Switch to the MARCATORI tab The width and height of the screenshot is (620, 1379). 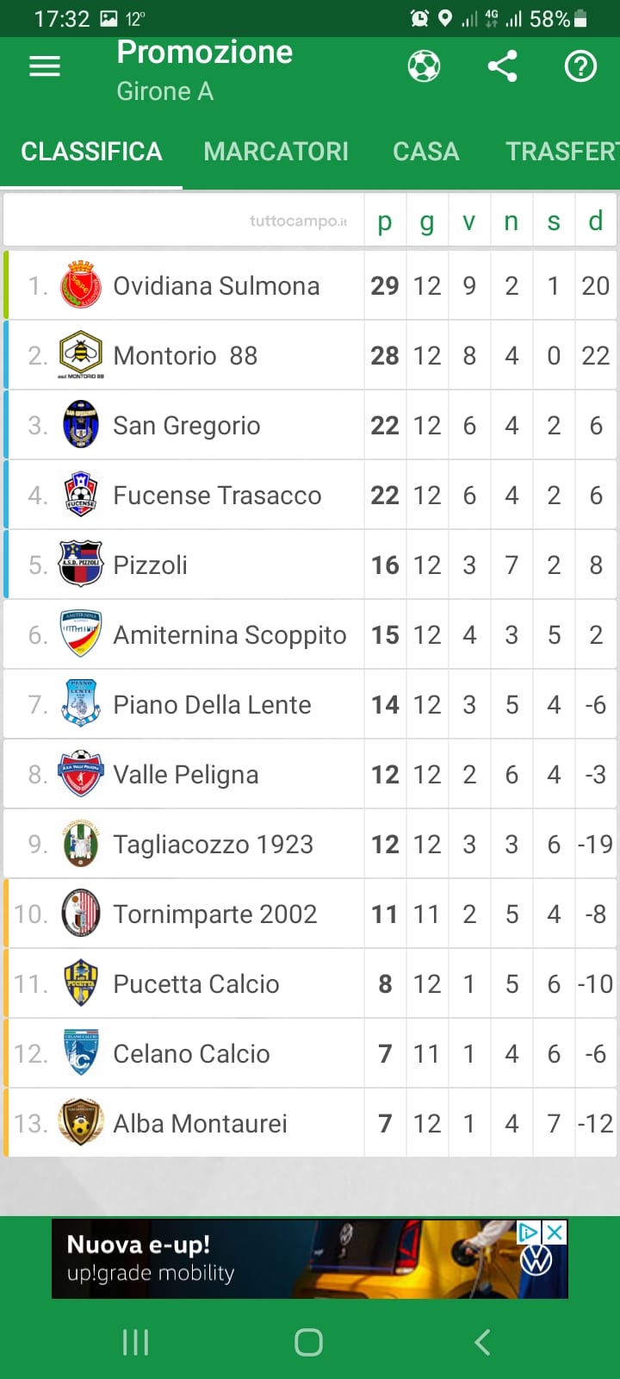(276, 152)
